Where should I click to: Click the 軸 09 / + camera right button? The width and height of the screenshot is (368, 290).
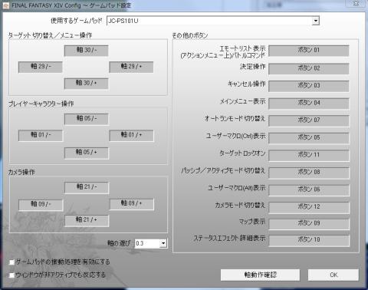[132, 204]
